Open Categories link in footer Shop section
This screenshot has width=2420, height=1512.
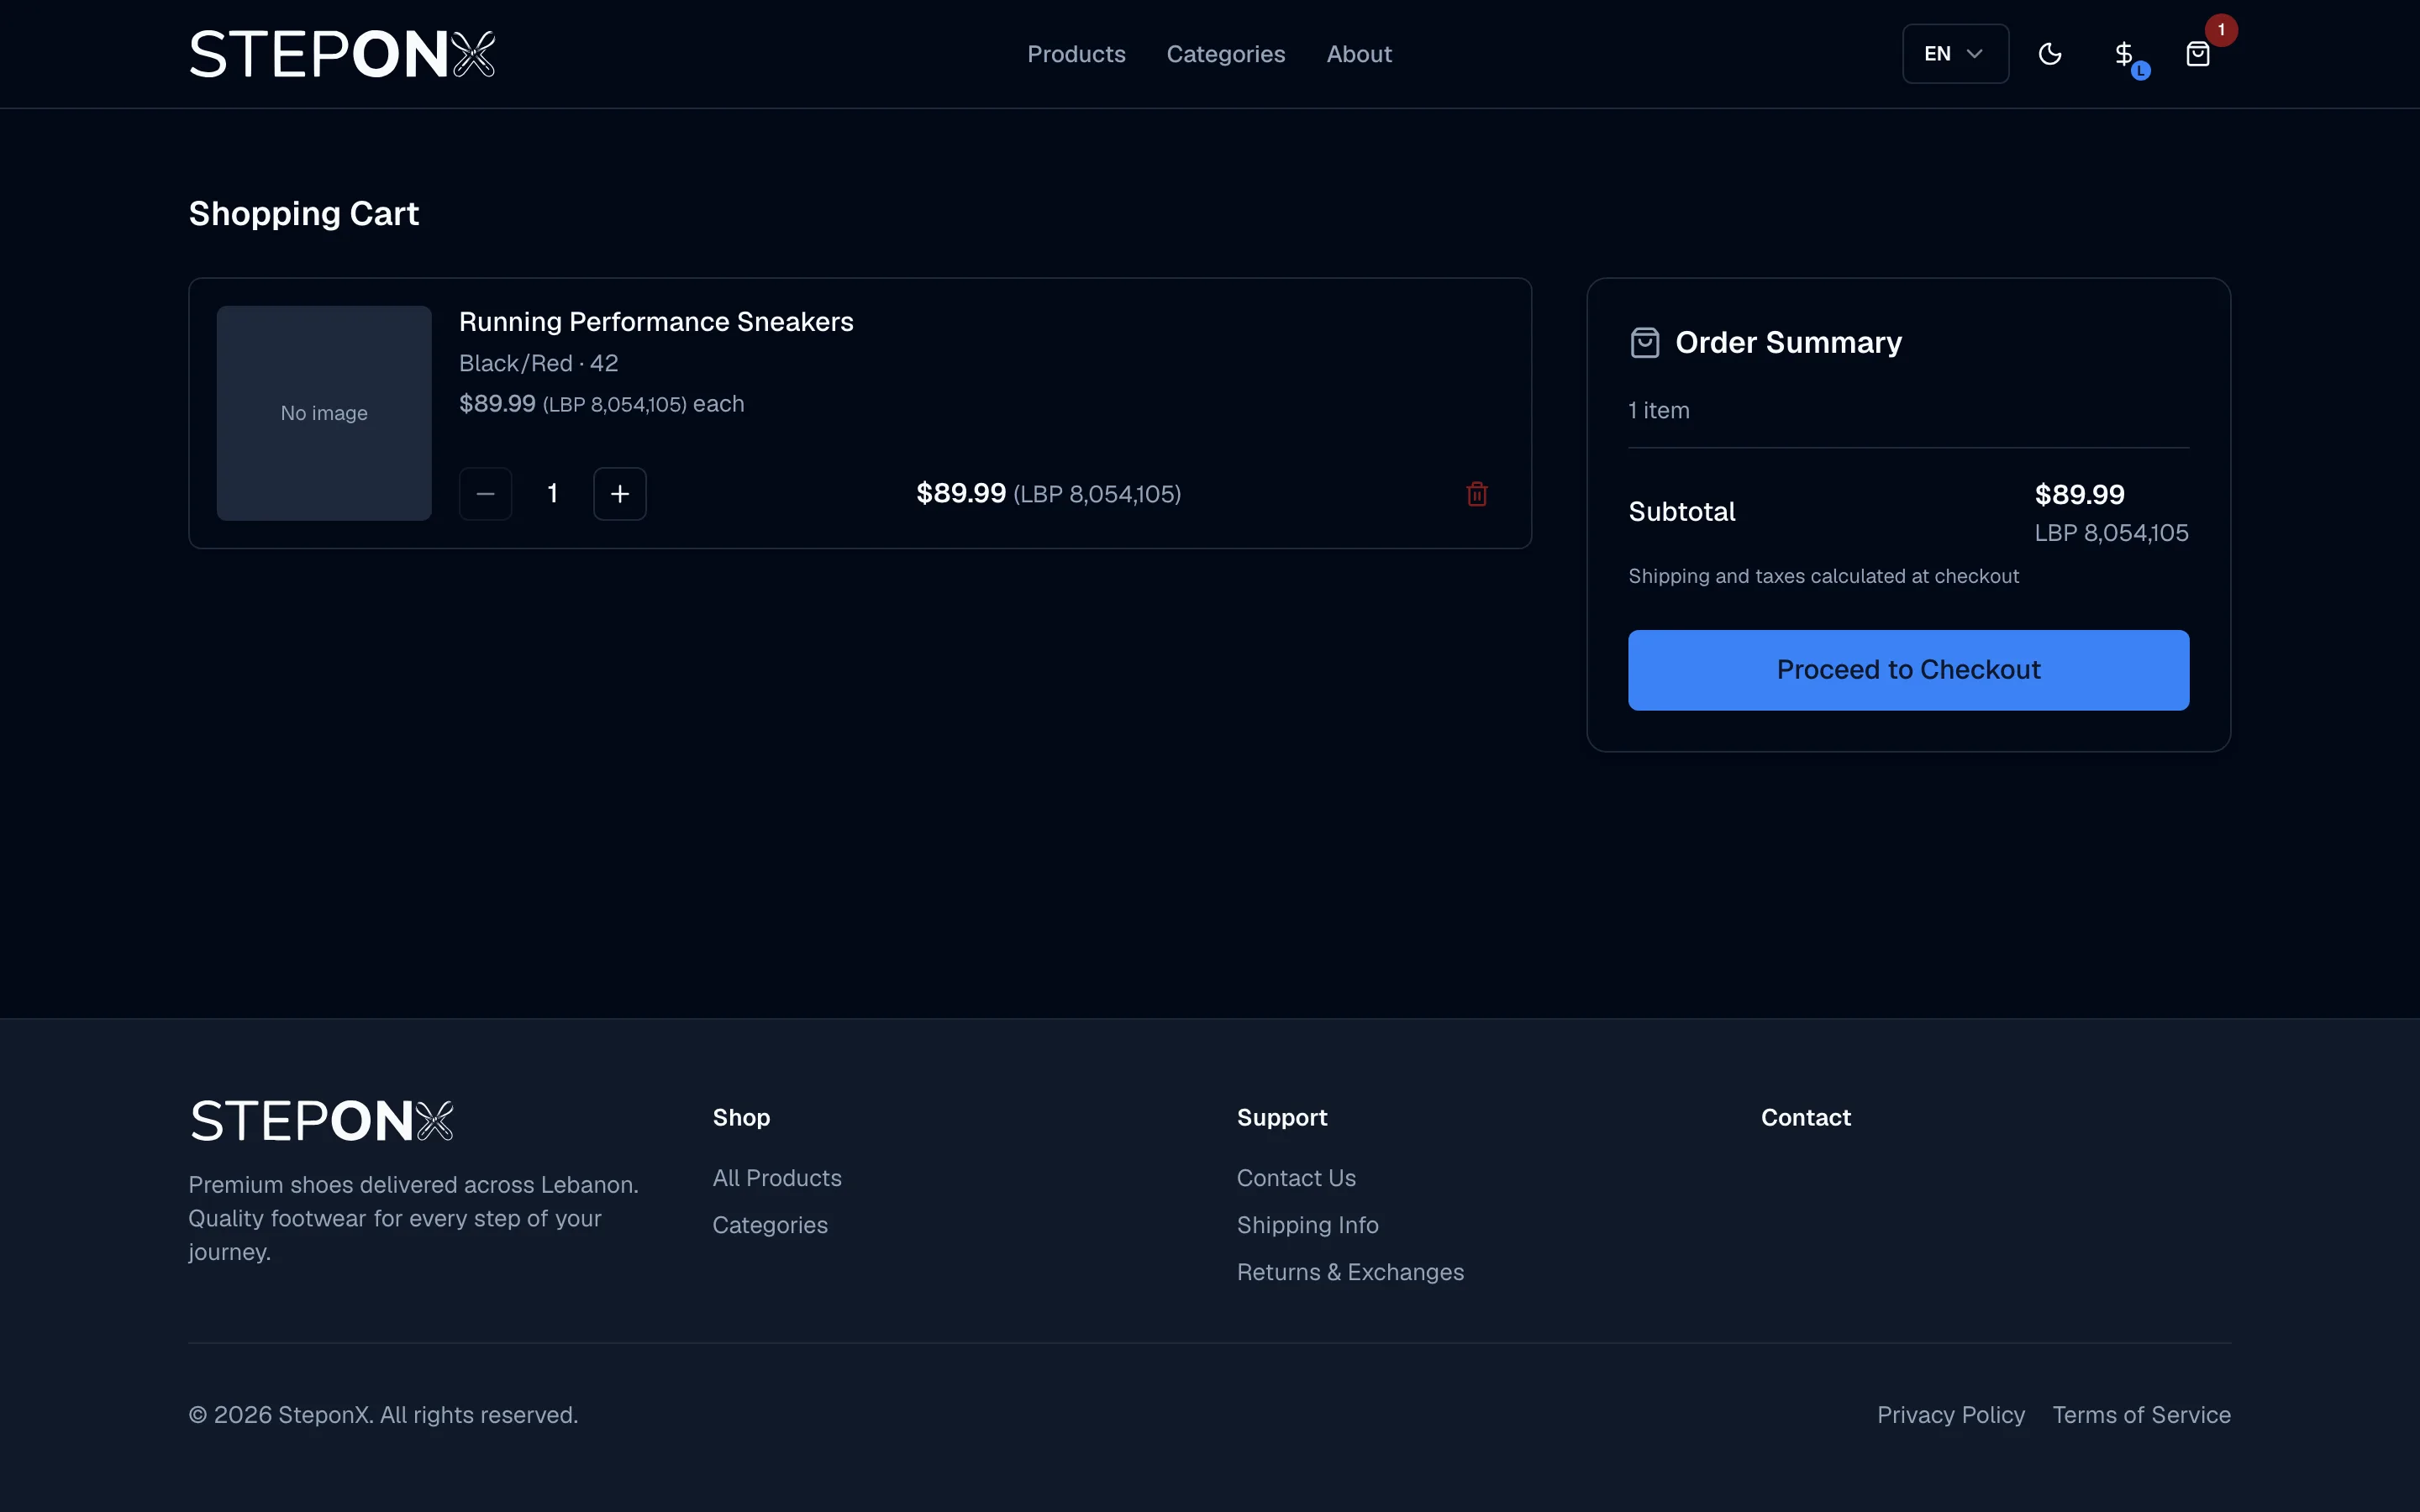[x=770, y=1225]
